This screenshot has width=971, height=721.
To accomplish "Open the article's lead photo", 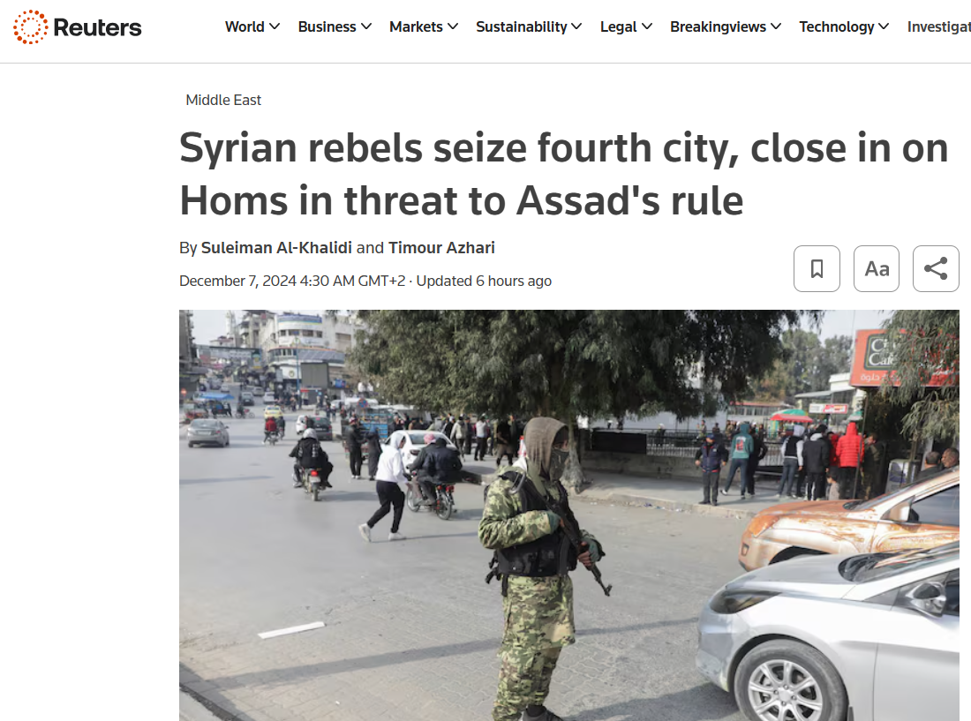I will click(x=569, y=514).
